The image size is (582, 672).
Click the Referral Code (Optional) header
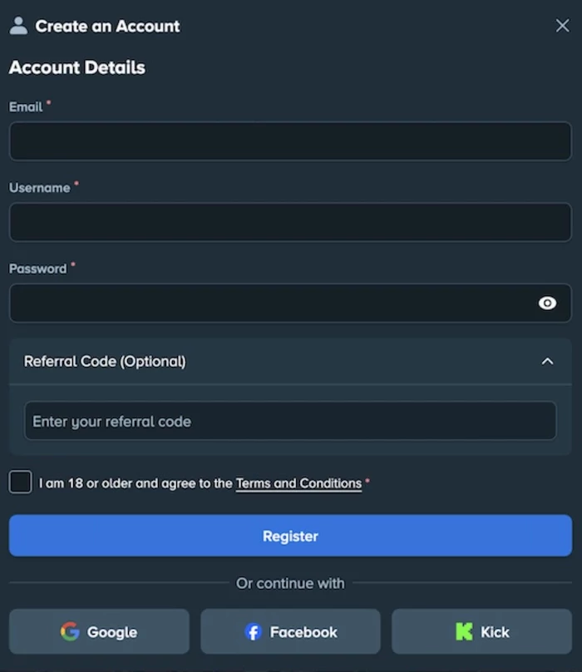[290, 362]
